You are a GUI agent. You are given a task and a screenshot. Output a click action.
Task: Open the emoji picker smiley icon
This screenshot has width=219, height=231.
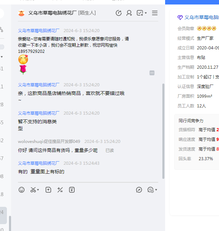(x=21, y=190)
